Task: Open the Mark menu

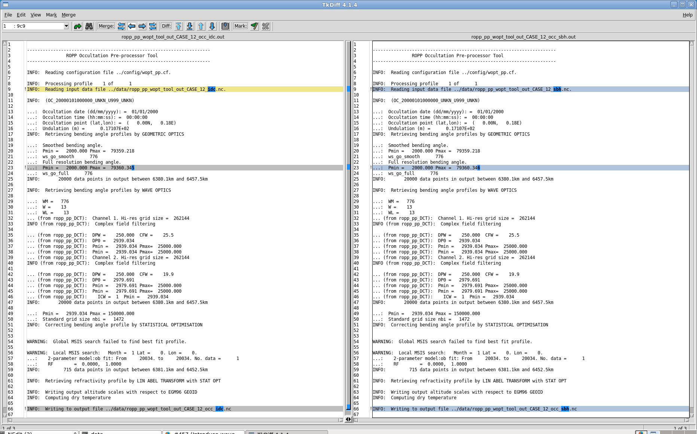Action: click(x=51, y=15)
